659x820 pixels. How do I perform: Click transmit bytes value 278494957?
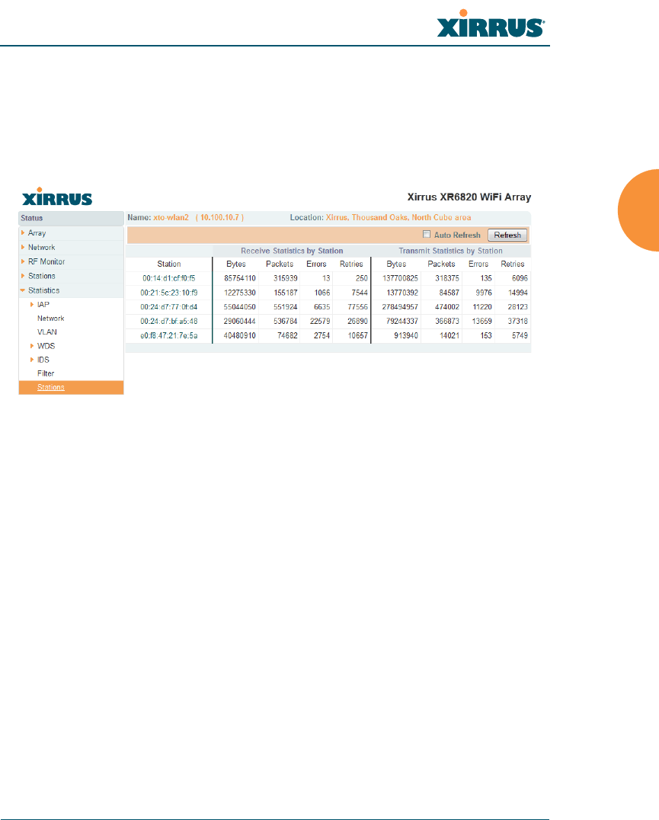click(400, 307)
